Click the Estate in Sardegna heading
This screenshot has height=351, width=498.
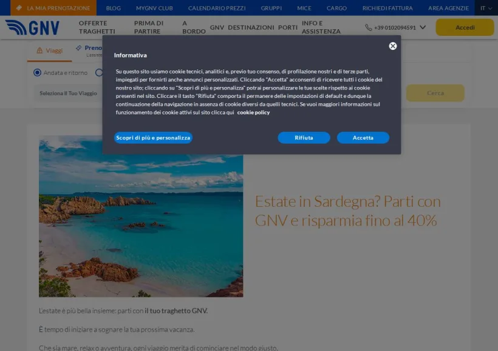click(x=348, y=211)
